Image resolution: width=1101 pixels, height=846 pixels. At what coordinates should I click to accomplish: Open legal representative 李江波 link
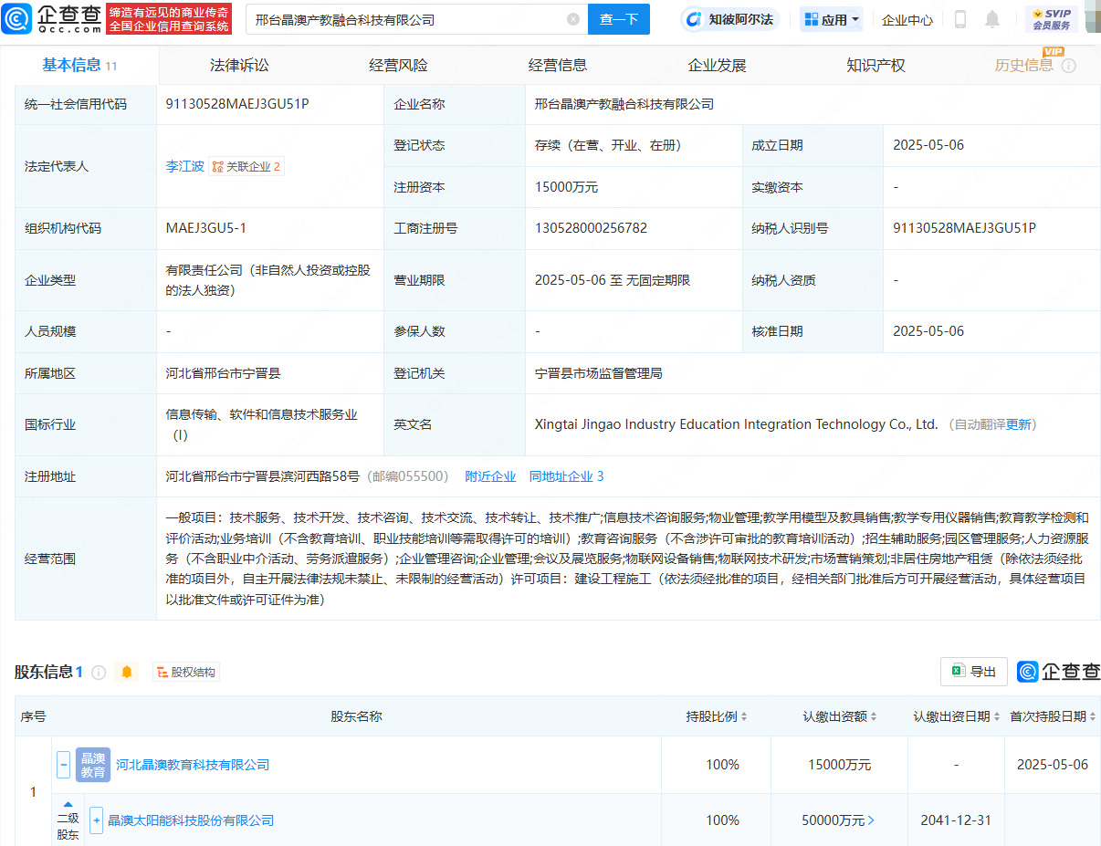(x=184, y=166)
